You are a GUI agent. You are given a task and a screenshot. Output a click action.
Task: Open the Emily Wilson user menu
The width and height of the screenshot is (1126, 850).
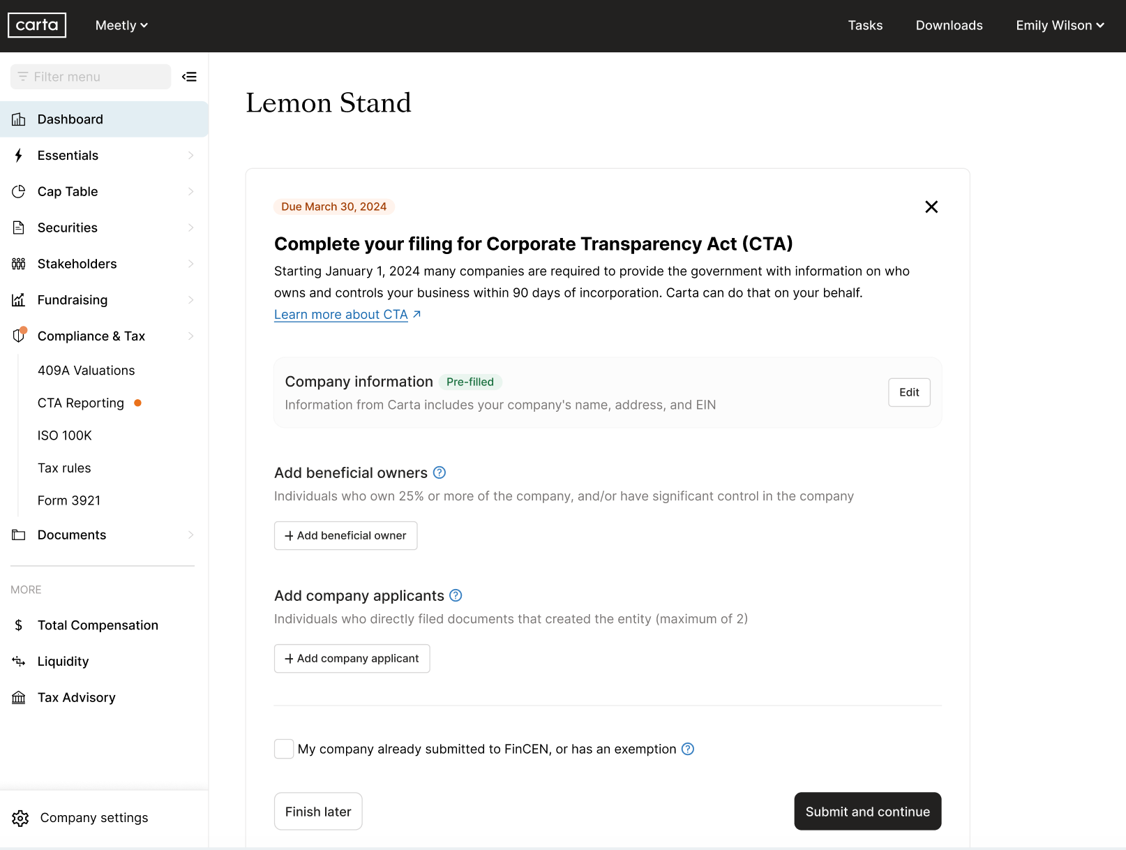pos(1059,25)
